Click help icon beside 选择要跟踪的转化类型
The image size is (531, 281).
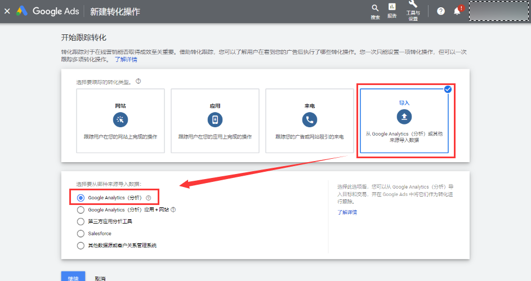pyautogui.click(x=138, y=81)
